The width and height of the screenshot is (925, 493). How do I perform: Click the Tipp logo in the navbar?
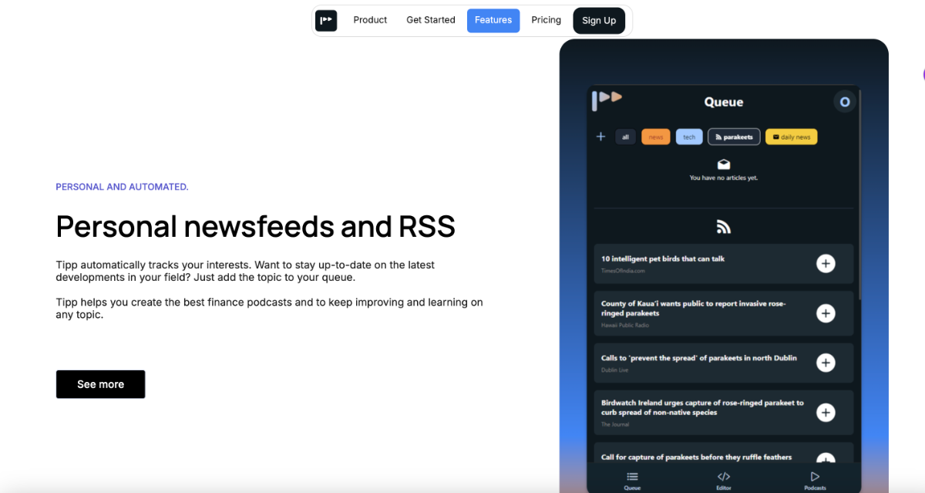click(x=327, y=20)
